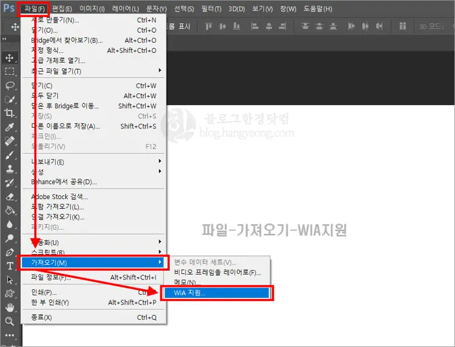Click align bottom edges icon
This screenshot has height=347, width=455.
click(237, 26)
